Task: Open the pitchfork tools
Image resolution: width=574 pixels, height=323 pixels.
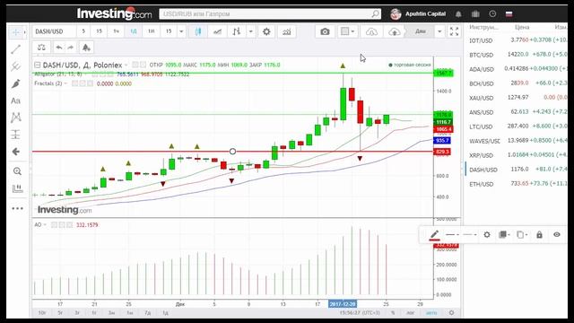Action: (x=16, y=66)
